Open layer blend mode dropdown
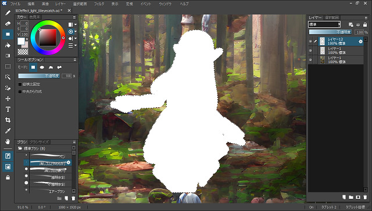Viewport: 372px width, 211px height. click(x=324, y=24)
